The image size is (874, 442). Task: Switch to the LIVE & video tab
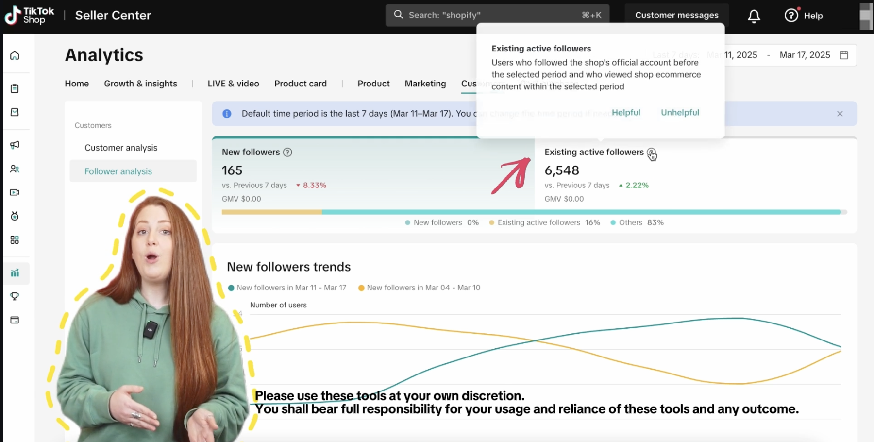233,84
